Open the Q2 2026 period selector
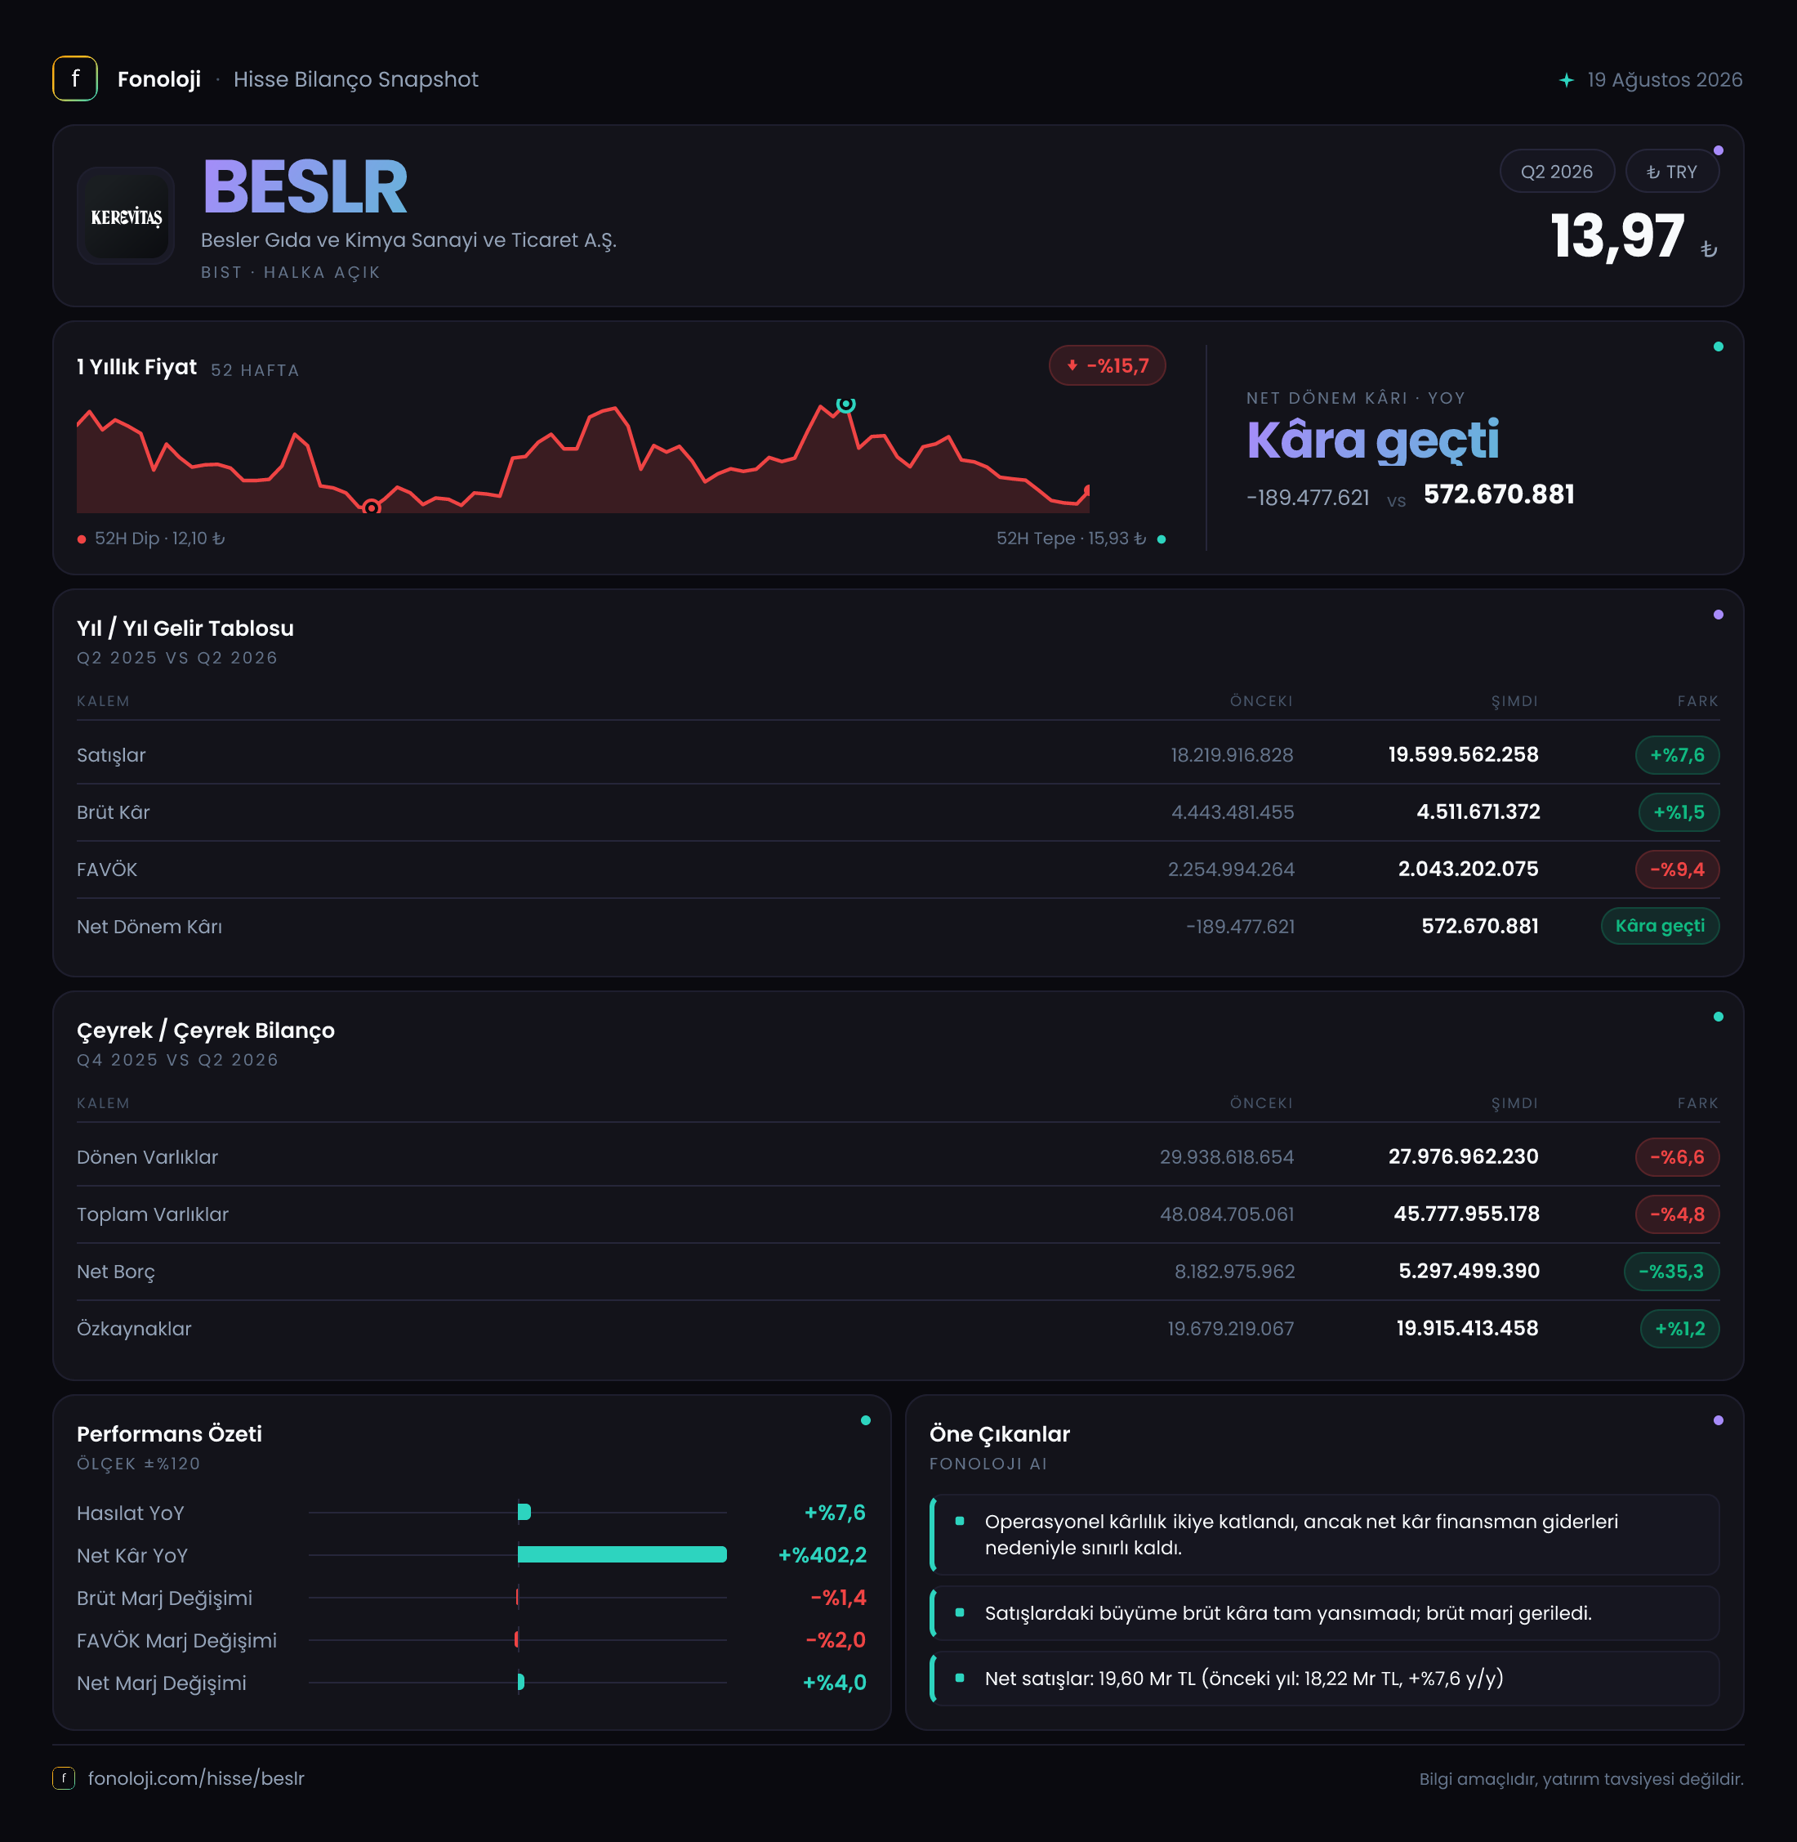This screenshot has height=1842, width=1797. pyautogui.click(x=1556, y=172)
